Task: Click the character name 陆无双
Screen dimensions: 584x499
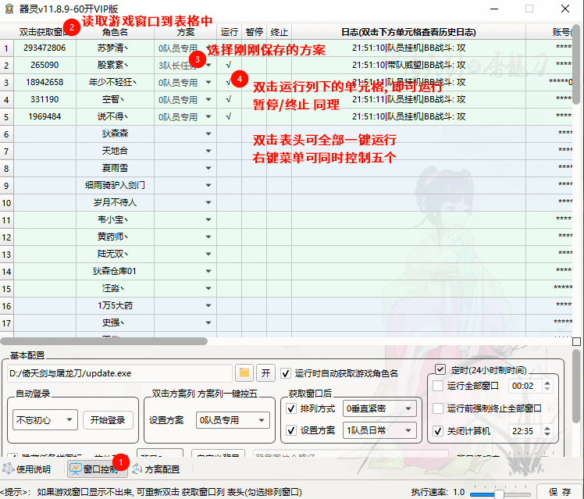Action: click(x=113, y=254)
